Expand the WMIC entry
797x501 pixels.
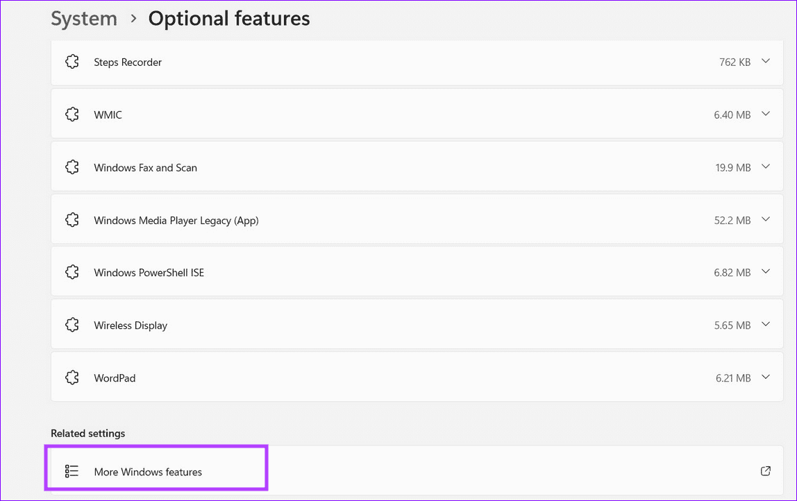pos(766,114)
